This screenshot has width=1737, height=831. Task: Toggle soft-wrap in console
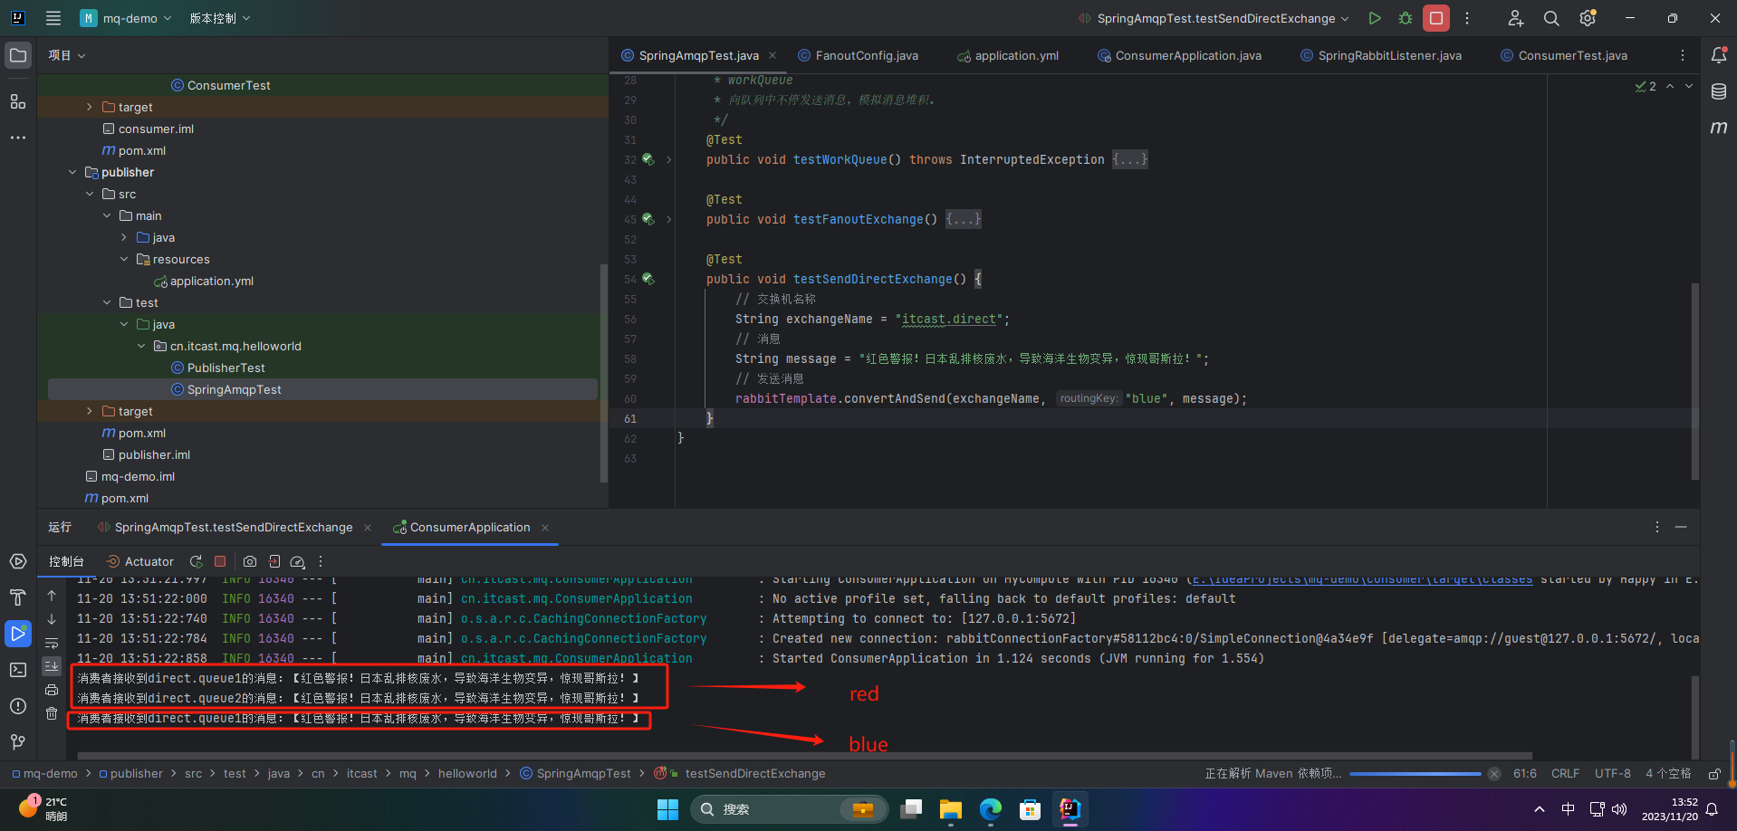coord(52,643)
